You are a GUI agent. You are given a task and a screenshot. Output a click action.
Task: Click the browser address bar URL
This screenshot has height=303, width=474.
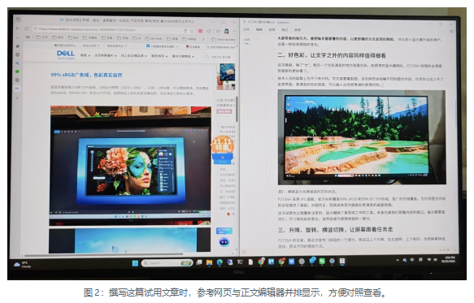coord(87,29)
